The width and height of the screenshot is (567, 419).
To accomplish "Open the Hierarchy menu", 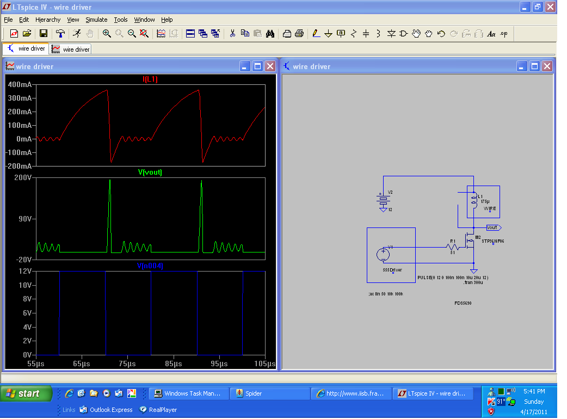I will point(48,20).
